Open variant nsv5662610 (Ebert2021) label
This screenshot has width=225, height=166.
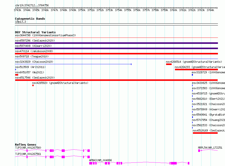[208, 99]
